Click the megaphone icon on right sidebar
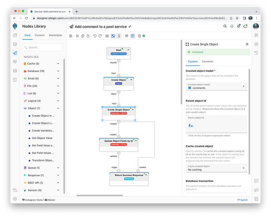 [256, 190]
